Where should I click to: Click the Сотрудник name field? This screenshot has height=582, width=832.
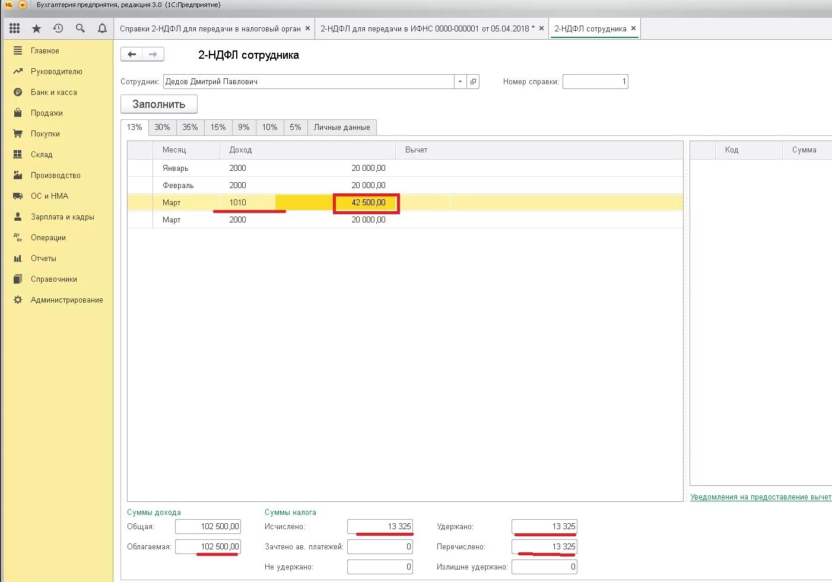coord(309,82)
